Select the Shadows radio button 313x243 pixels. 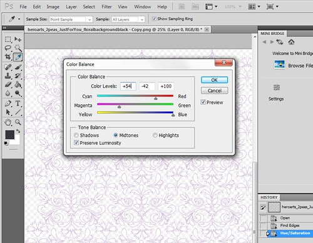[76, 135]
